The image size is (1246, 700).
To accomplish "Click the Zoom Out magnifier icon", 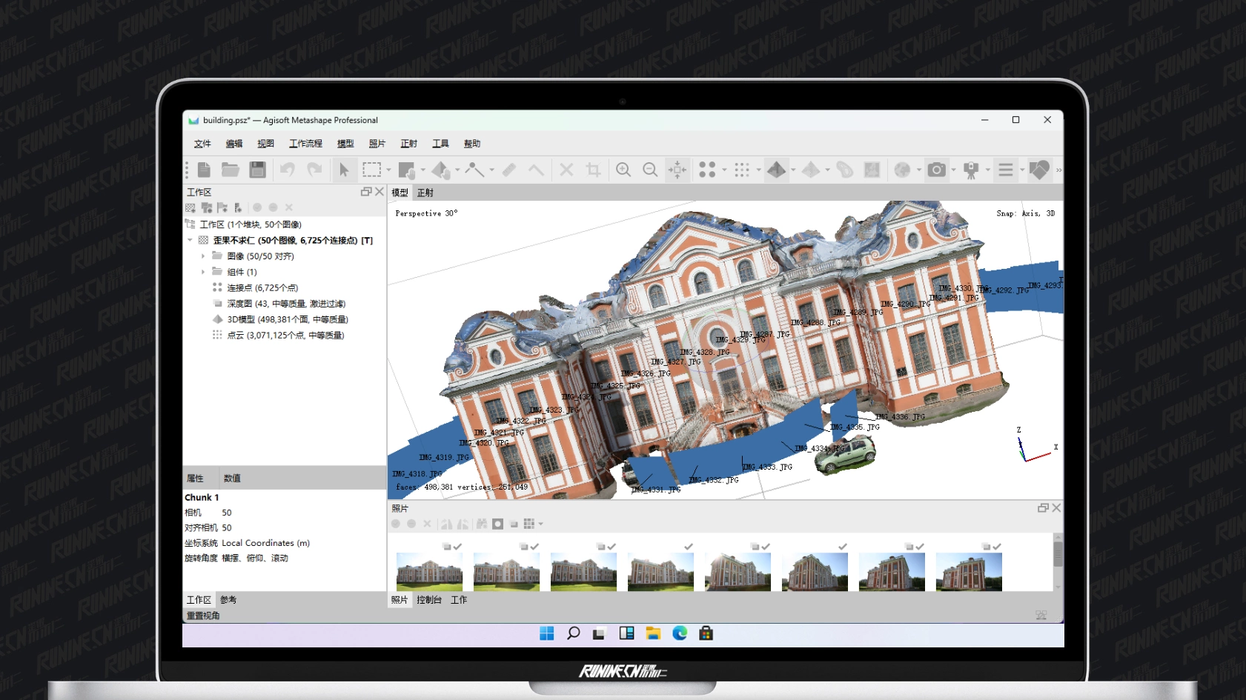I will [x=650, y=170].
